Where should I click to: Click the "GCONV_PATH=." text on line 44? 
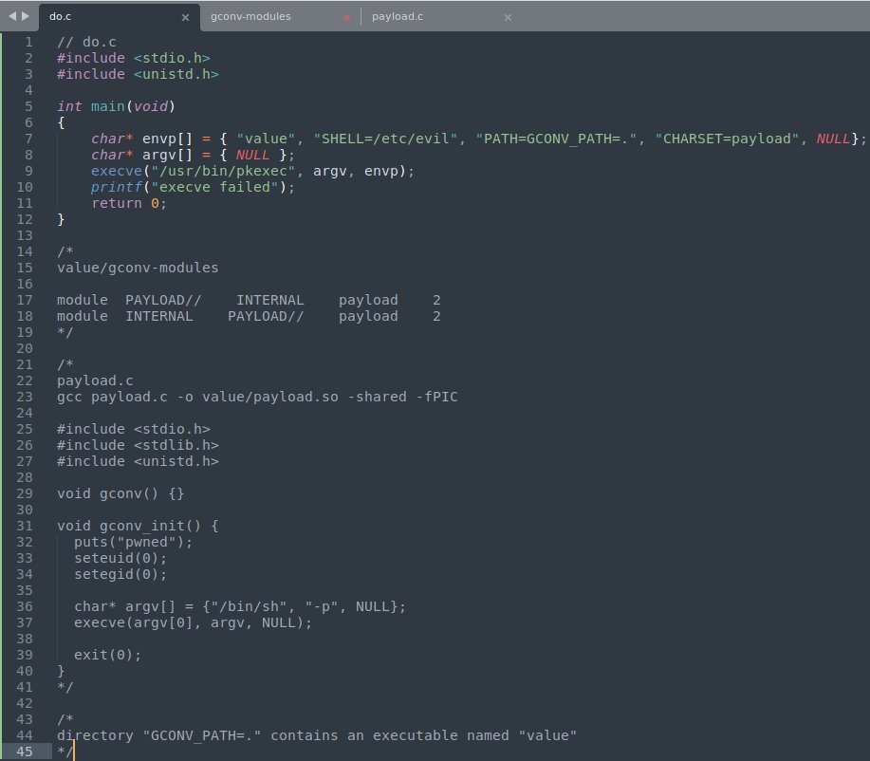coord(202,735)
